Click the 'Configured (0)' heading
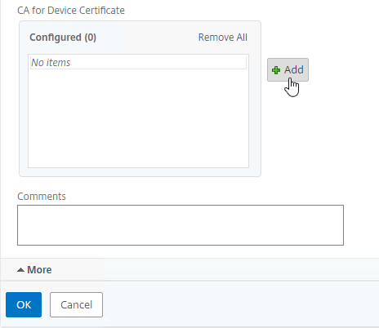This screenshot has width=379, height=328. click(x=63, y=38)
